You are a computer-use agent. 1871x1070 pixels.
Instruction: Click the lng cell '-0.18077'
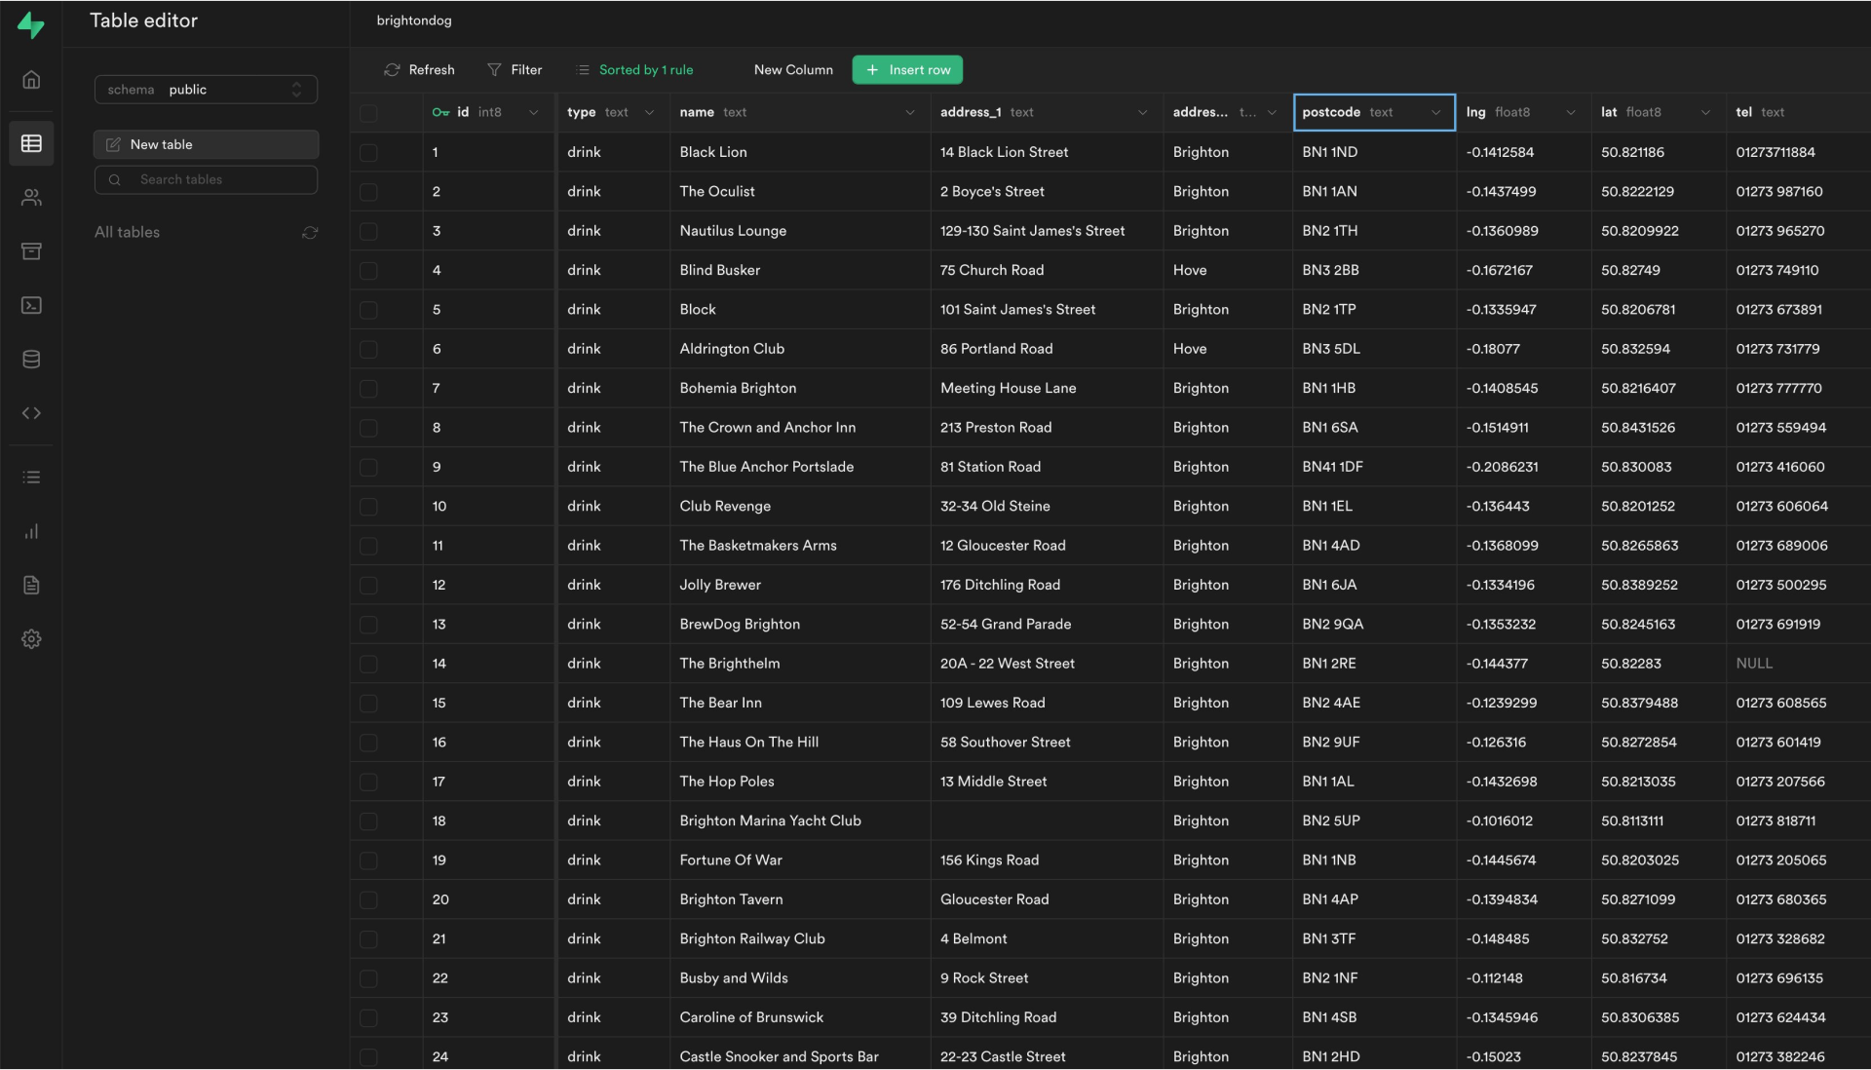coord(1523,349)
